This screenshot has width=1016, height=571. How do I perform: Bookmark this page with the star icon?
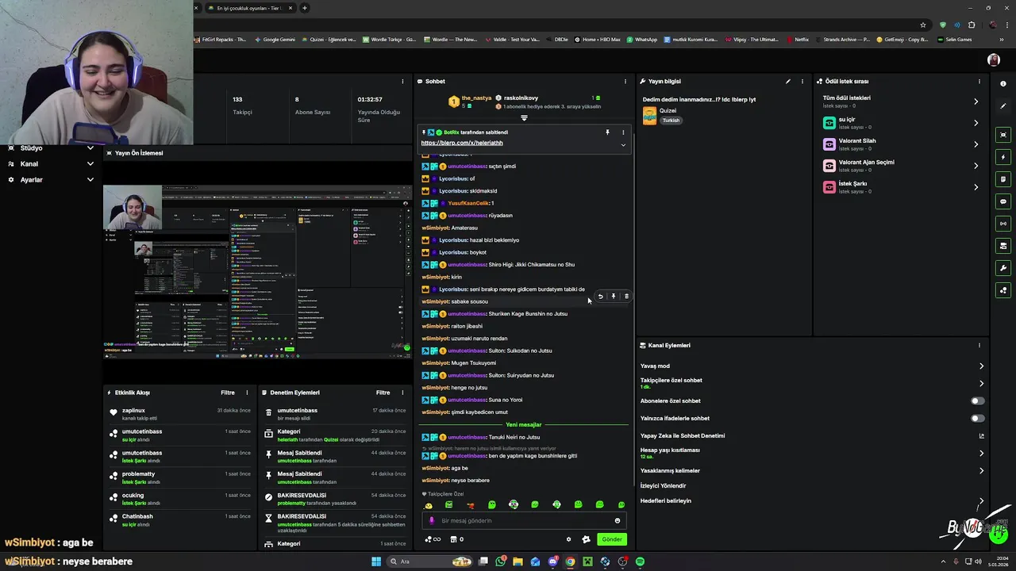[x=923, y=25]
